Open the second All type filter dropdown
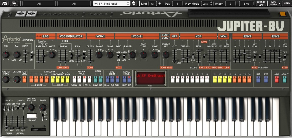This screenshot has height=138, width=292. [74, 3]
